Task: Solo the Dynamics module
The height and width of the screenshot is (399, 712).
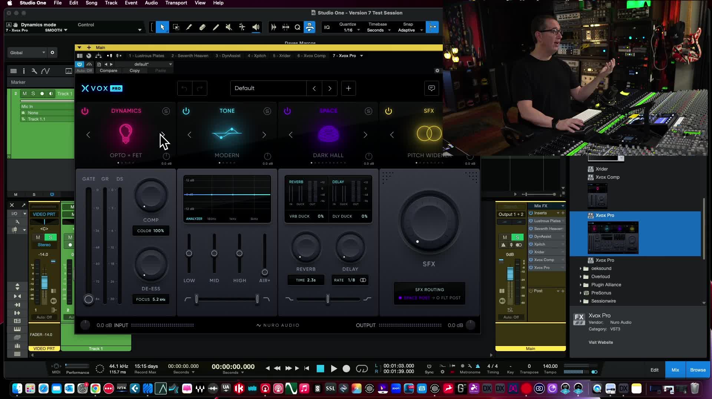Action: pyautogui.click(x=166, y=111)
